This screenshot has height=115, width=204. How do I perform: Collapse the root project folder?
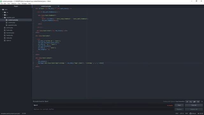pos(1,10)
